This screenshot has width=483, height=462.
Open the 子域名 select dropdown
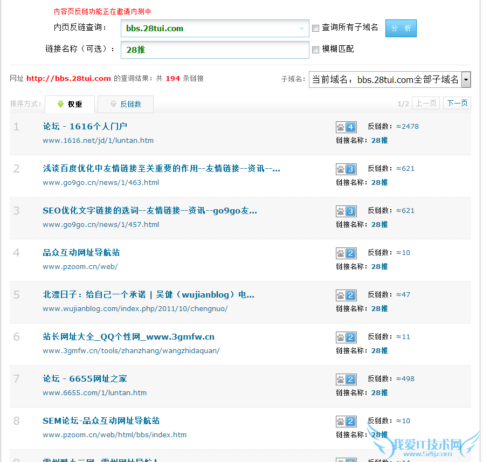tap(390, 79)
